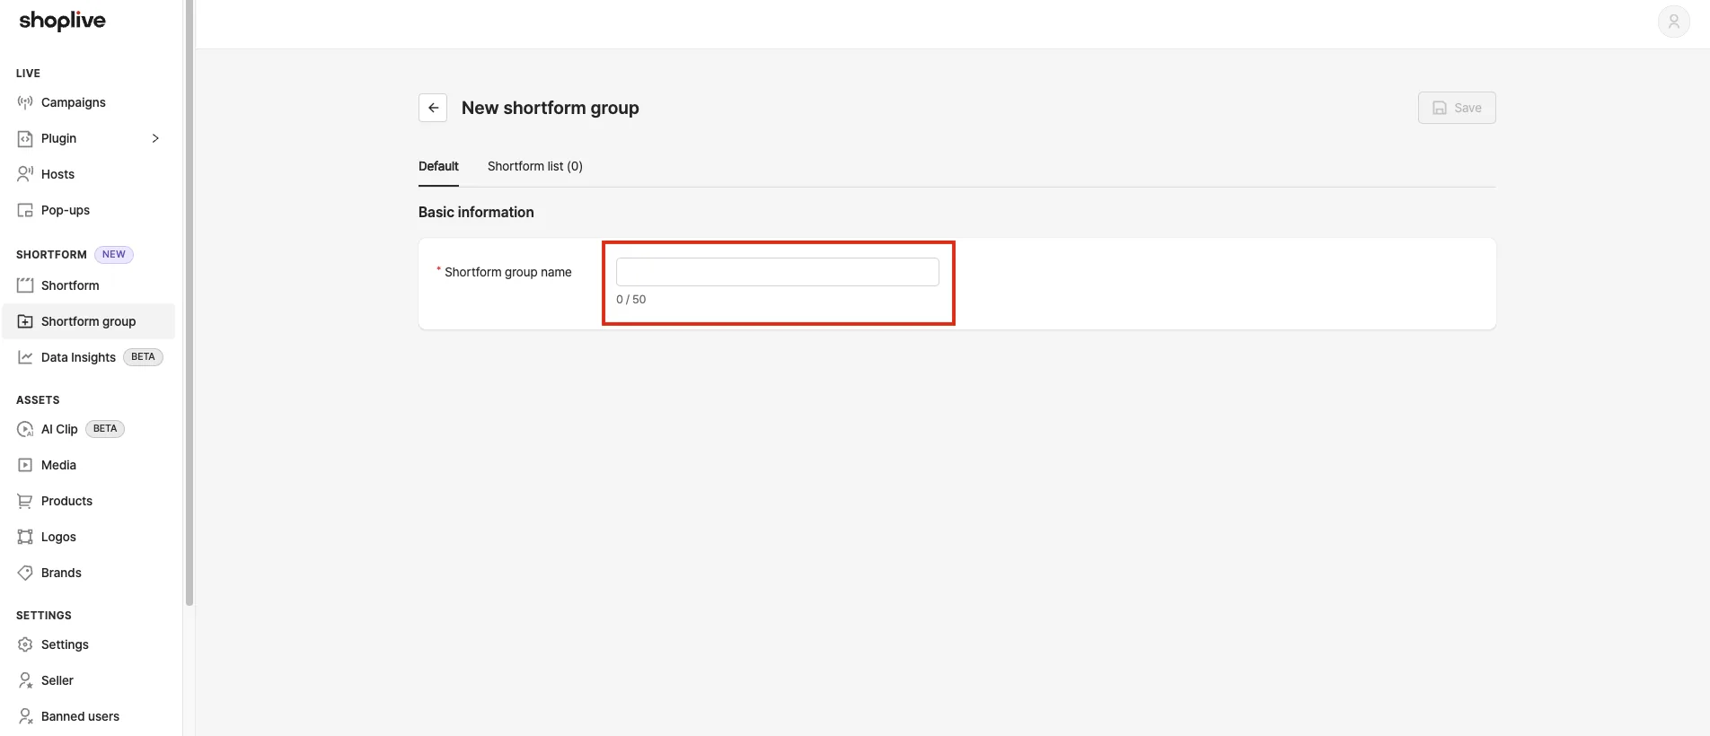Click the Seller person-star icon
1710x736 pixels.
25,680
